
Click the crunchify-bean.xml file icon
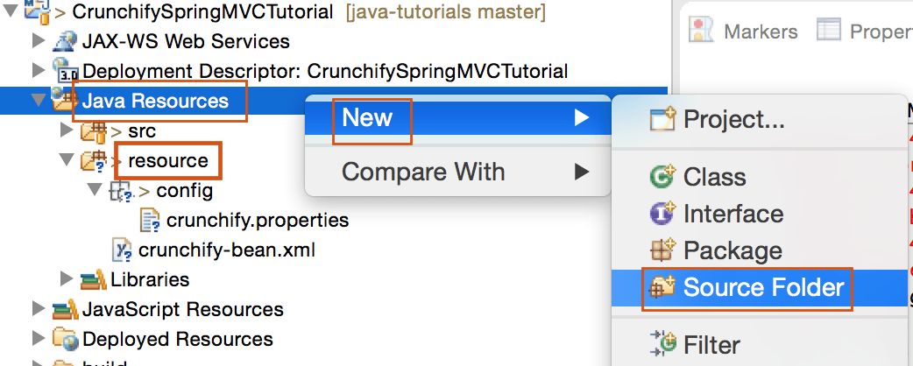123,250
